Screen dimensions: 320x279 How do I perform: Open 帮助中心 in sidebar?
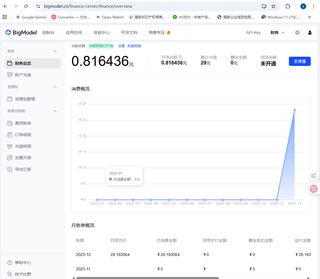click(19, 263)
